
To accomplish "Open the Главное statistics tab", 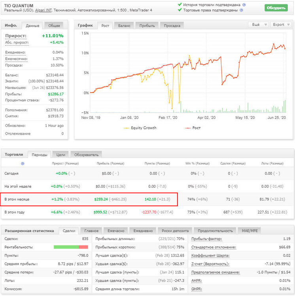I will (91, 231).
